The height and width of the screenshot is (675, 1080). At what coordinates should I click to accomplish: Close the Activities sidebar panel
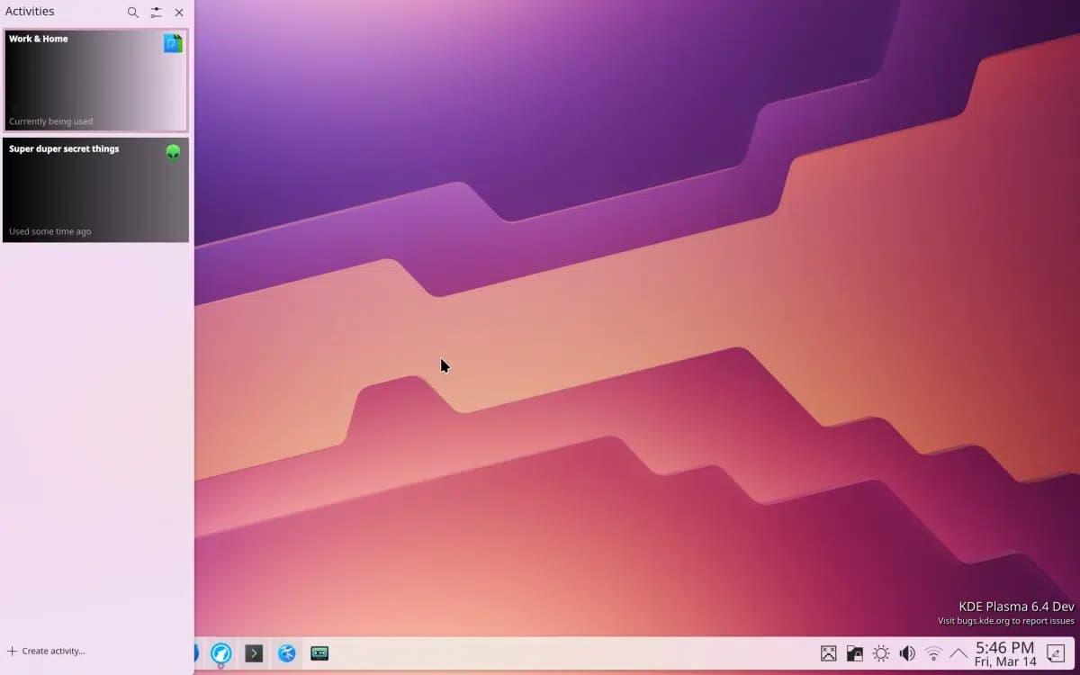(x=179, y=13)
